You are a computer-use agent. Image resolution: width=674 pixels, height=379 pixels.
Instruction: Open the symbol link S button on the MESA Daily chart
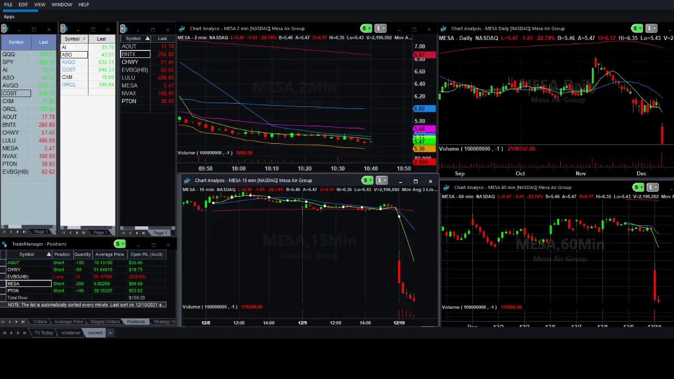pos(637,28)
